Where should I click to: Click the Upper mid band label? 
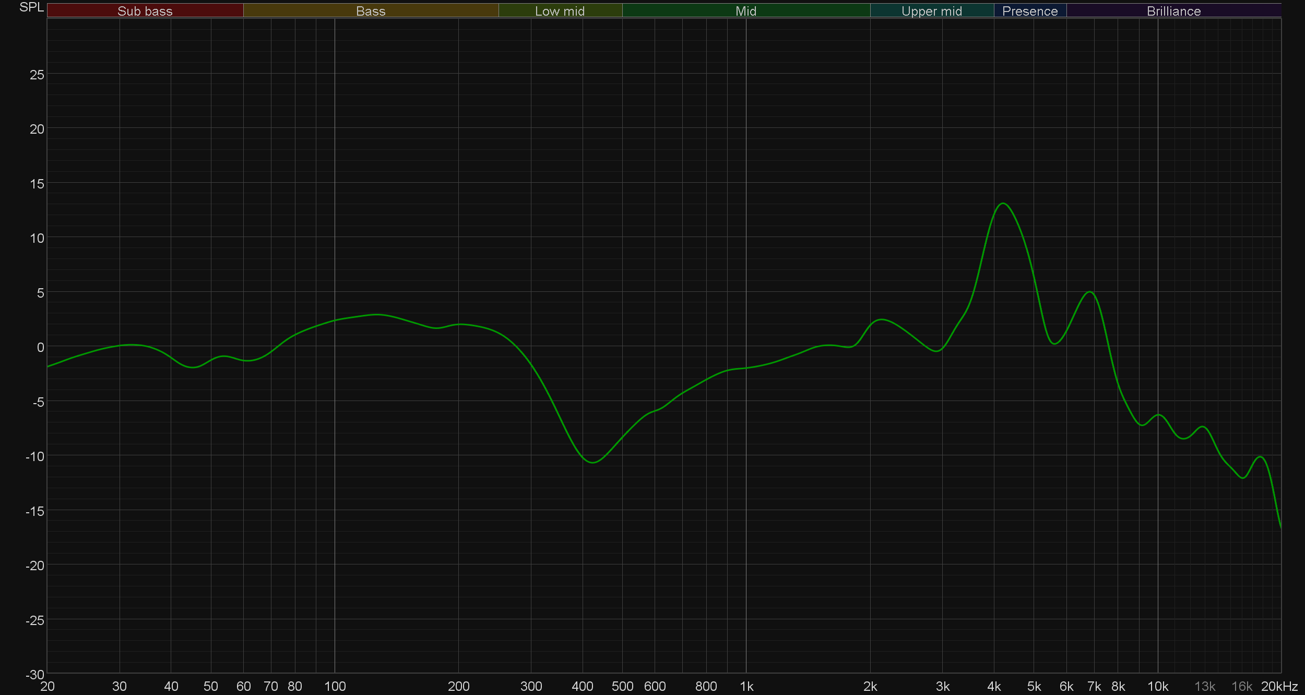click(x=931, y=11)
